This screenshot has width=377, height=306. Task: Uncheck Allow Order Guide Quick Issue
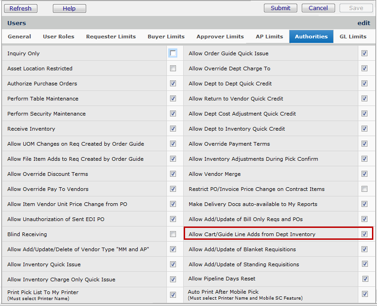(364, 53)
